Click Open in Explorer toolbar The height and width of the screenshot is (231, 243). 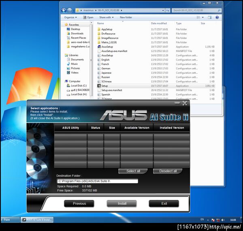pos(88,17)
